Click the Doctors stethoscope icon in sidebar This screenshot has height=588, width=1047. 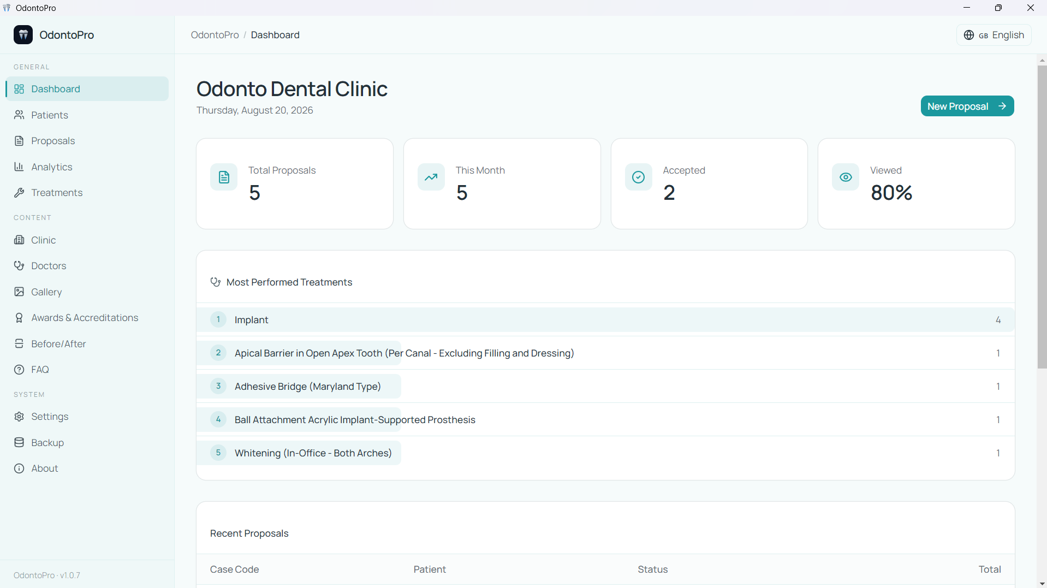coord(19,266)
